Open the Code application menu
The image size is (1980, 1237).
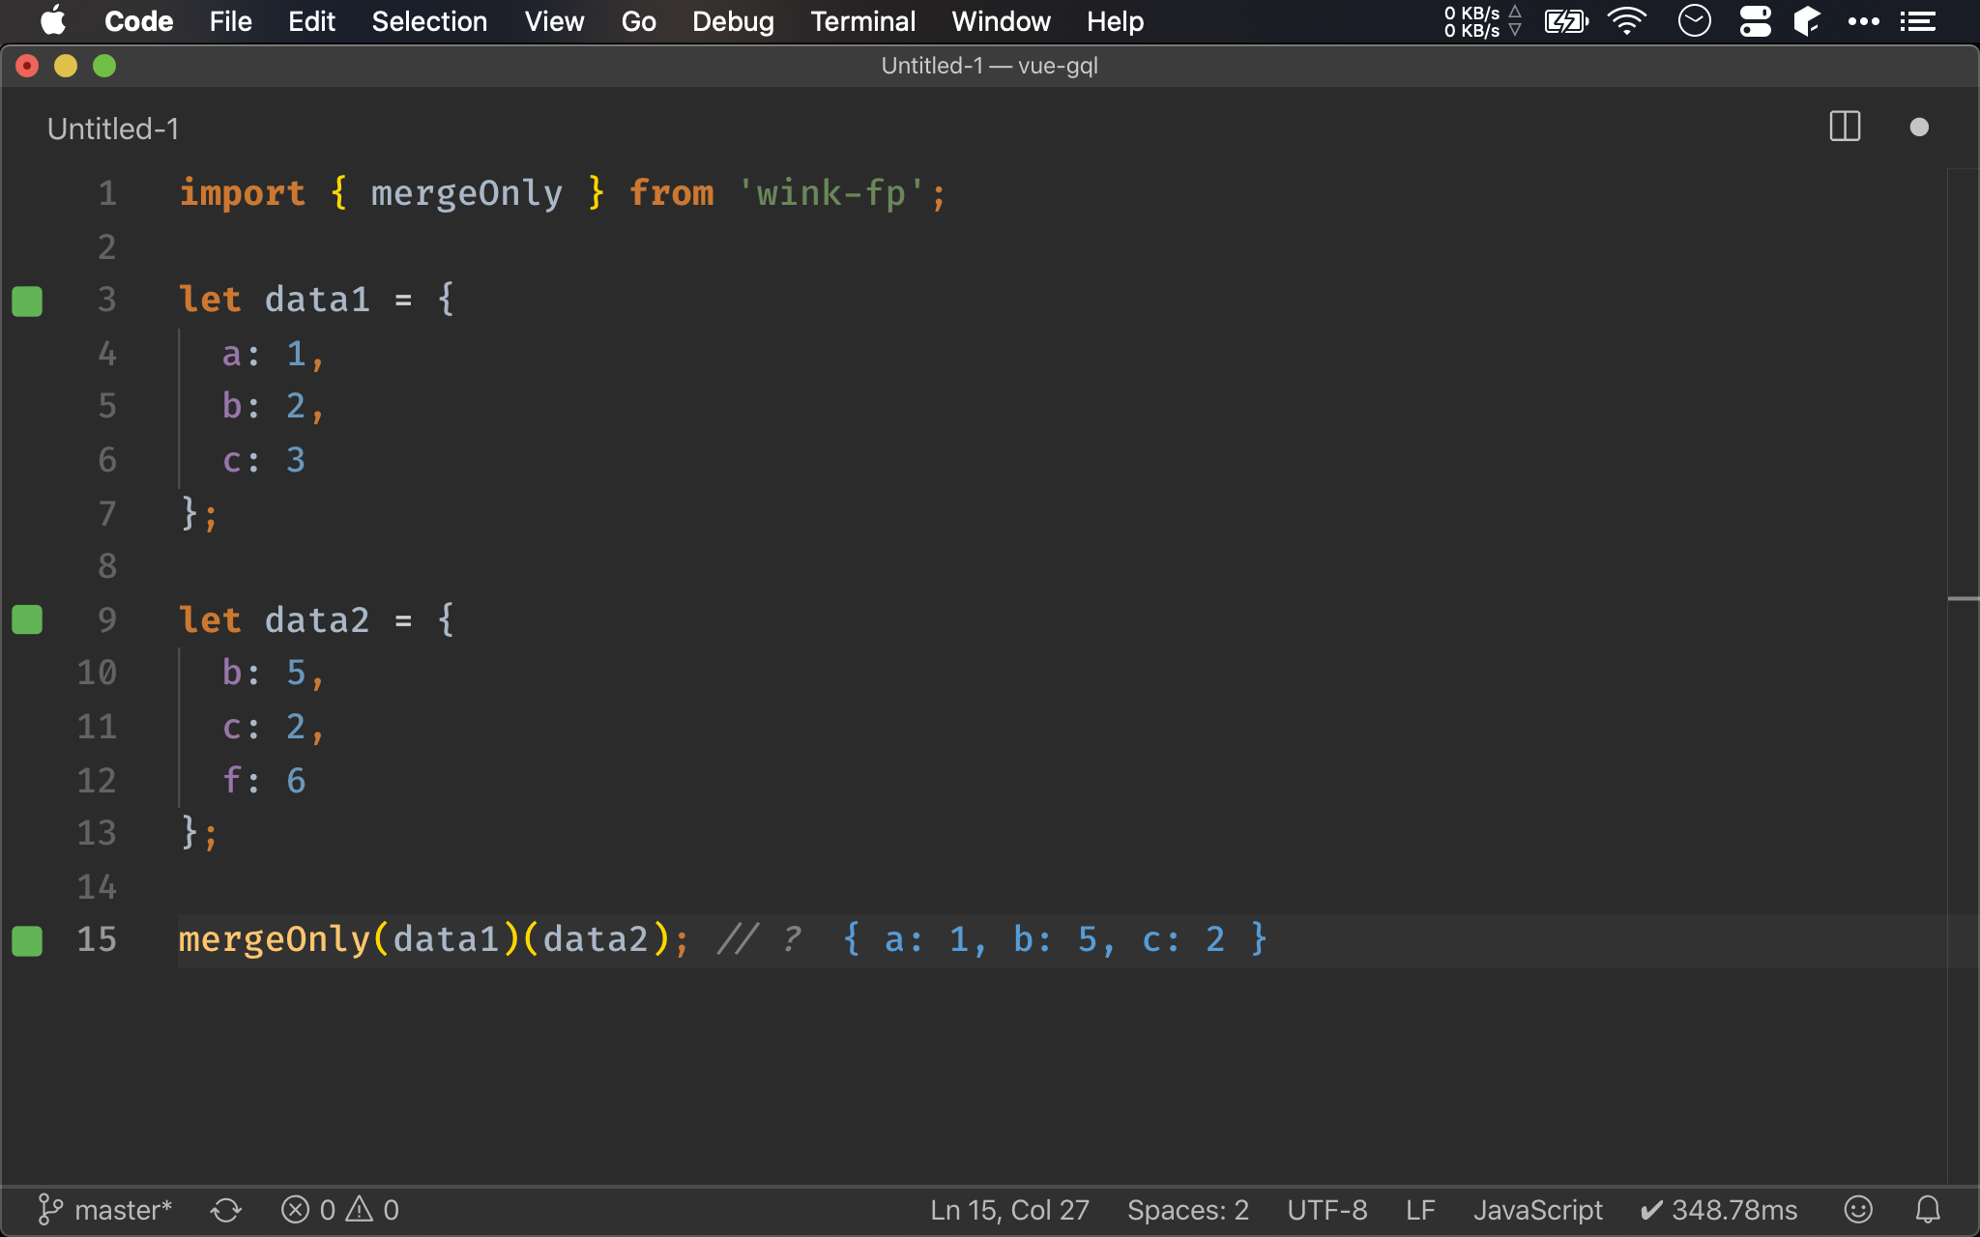coord(138,21)
